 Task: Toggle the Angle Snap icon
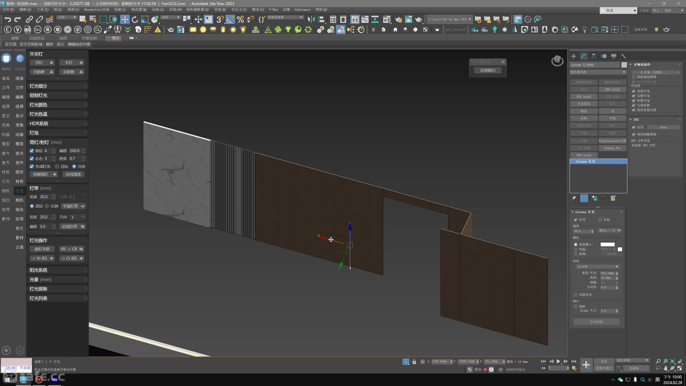click(x=230, y=19)
